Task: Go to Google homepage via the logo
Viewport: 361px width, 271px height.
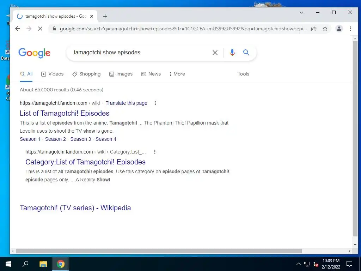Action: coord(34,53)
